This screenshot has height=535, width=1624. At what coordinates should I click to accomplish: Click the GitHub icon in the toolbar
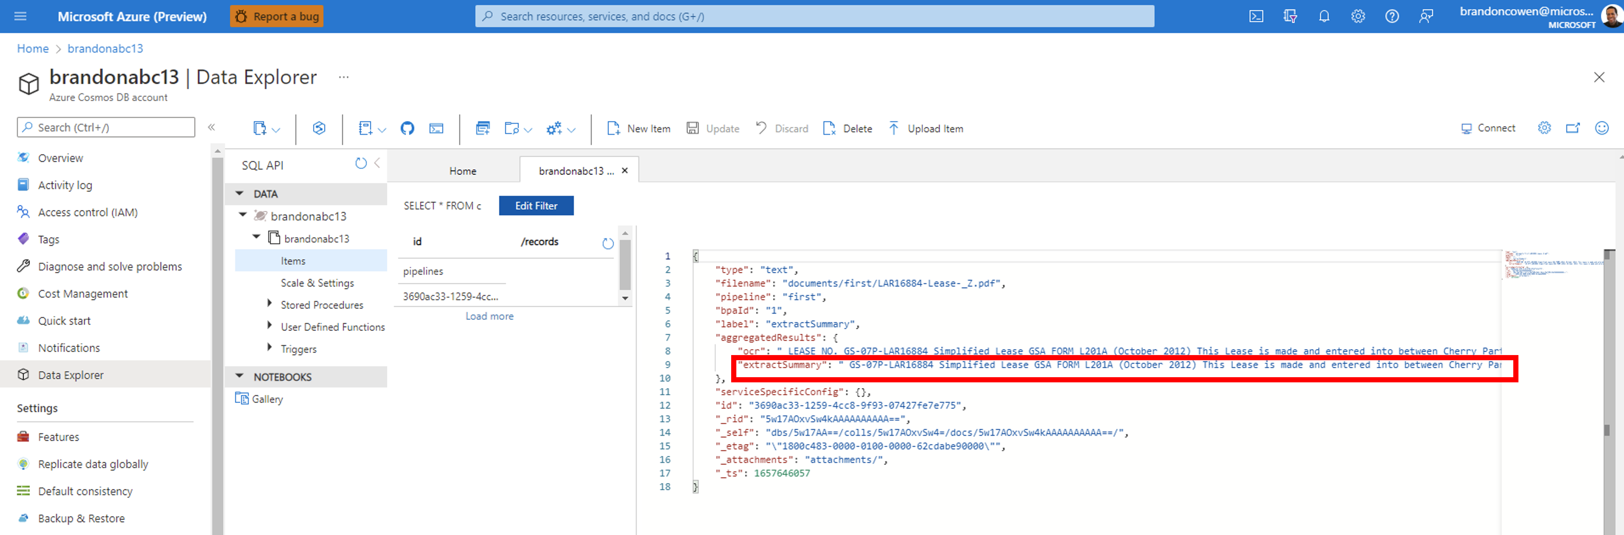click(x=407, y=129)
